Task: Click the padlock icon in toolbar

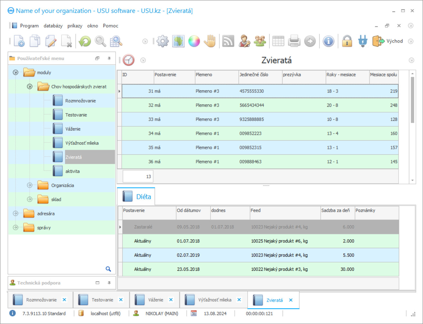Action: coord(347,41)
